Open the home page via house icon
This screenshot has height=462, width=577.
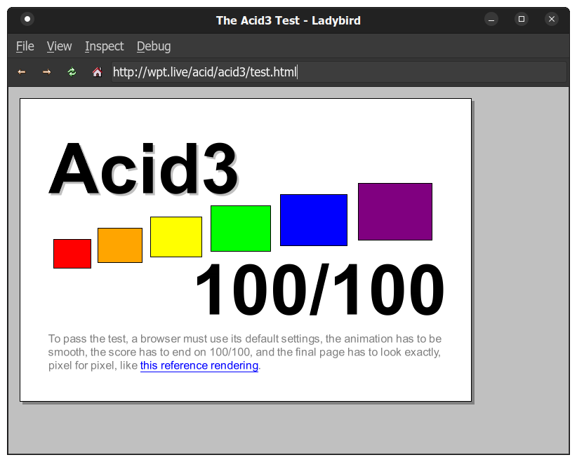pos(97,72)
